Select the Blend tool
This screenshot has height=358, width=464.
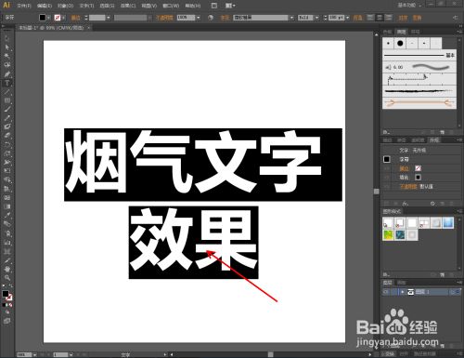(x=7, y=224)
